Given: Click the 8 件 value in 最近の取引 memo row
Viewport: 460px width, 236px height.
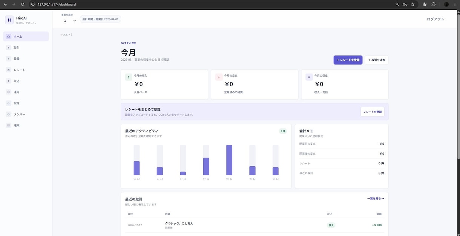Looking at the screenshot, I should pyautogui.click(x=381, y=173).
